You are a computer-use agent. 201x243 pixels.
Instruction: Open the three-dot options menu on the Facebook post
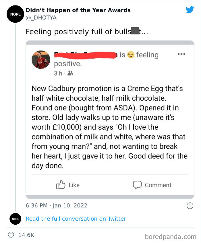click(181, 54)
